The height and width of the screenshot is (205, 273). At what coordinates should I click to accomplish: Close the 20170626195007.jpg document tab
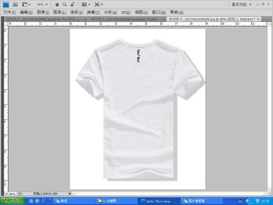click(163, 19)
